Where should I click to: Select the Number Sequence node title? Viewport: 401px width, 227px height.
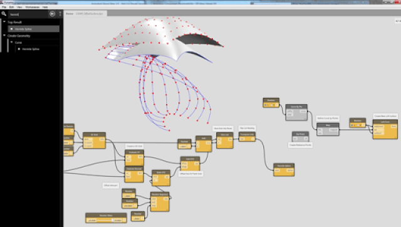click(x=160, y=194)
